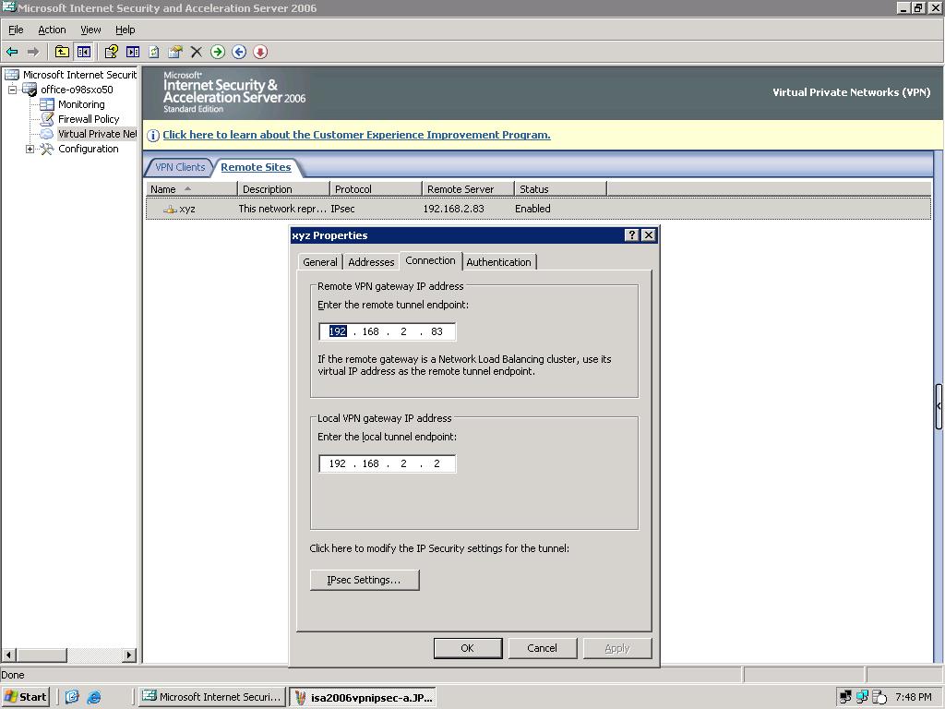
Task: Click the red down-arrow circle toolbar icon
Action: point(260,52)
